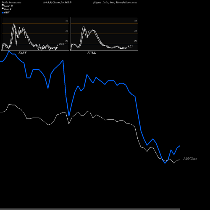Click the FULL chart label
The image size is (210, 210).
[92, 53]
